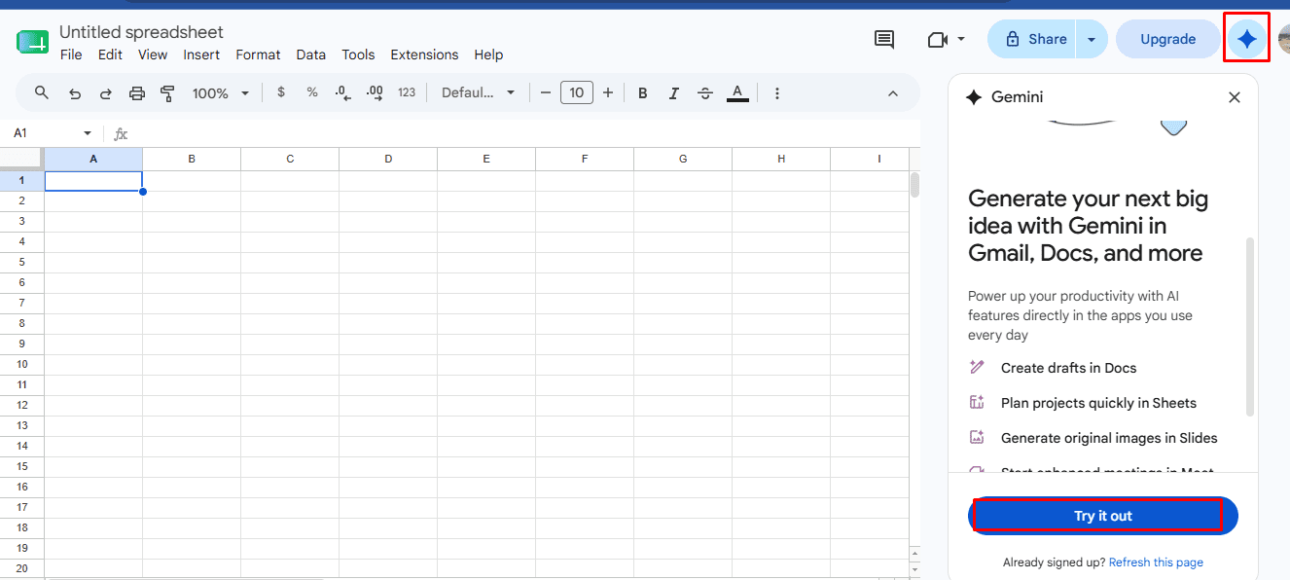
Task: Open the Tools menu
Action: tap(358, 54)
